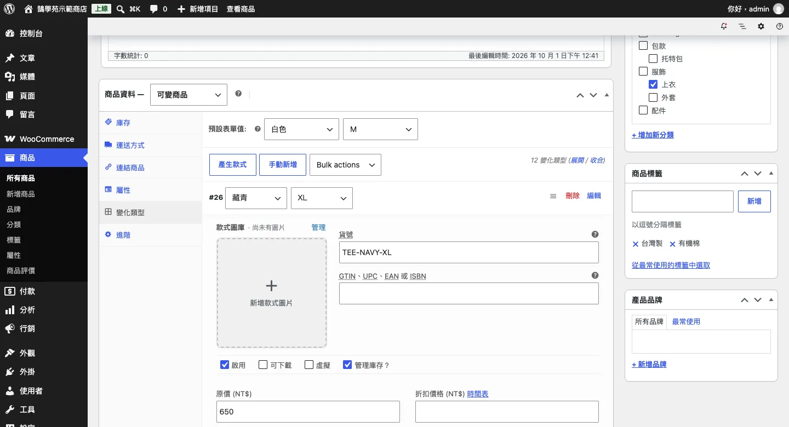Screen dimensions: 789x427
Task: Click the plus icon to add variation image
Action: pos(271,286)
